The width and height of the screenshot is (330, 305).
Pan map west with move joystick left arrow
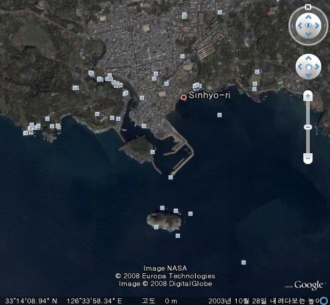pos(300,67)
